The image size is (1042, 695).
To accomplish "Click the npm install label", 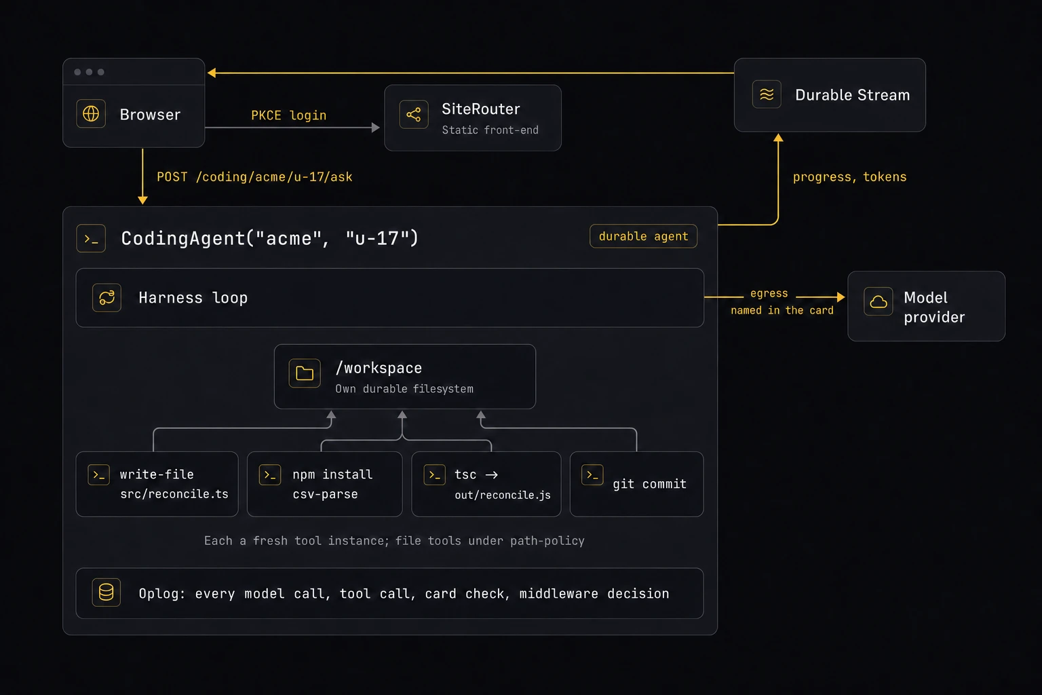I will [x=332, y=474].
